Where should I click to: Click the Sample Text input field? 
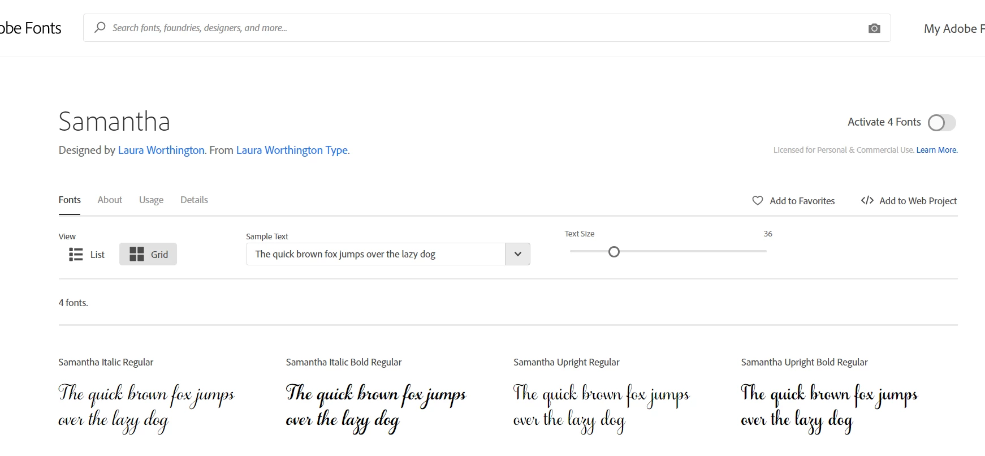coord(375,254)
